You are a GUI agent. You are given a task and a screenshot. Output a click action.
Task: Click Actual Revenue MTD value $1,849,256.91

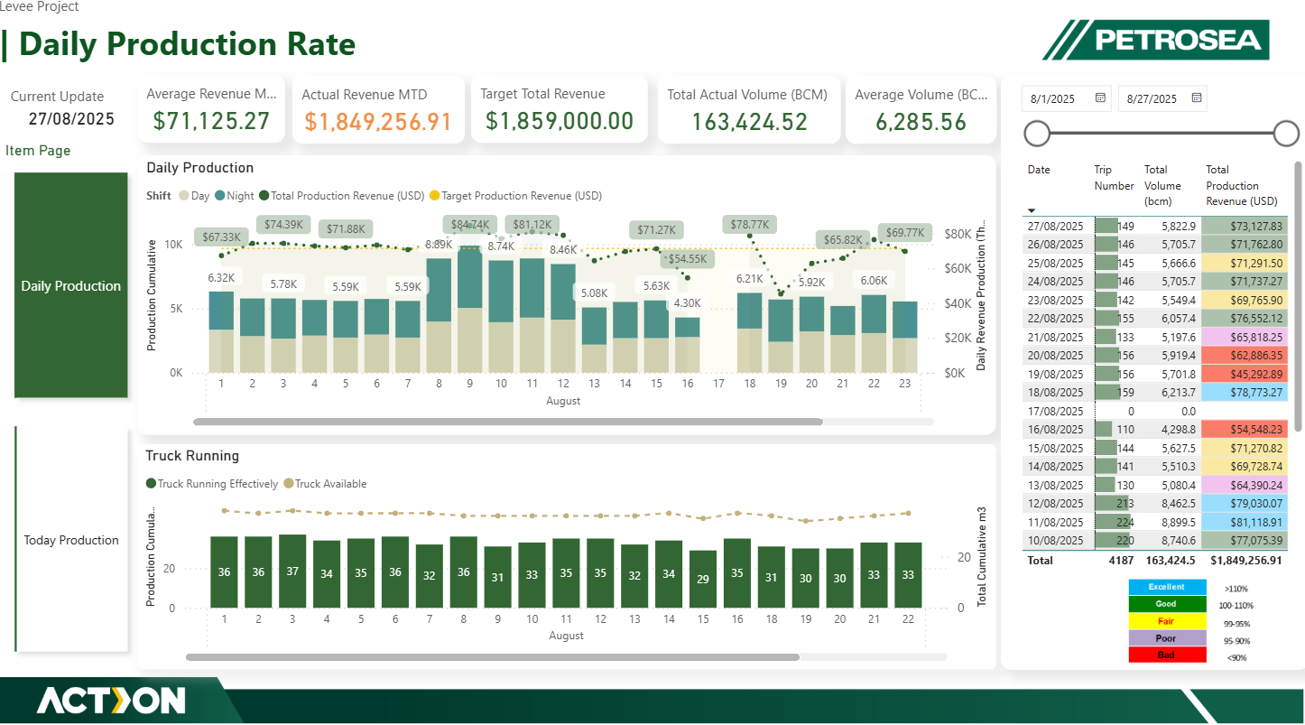pyautogui.click(x=377, y=122)
